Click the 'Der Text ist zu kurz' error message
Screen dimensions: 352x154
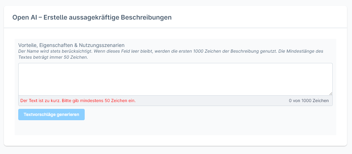tap(78, 101)
